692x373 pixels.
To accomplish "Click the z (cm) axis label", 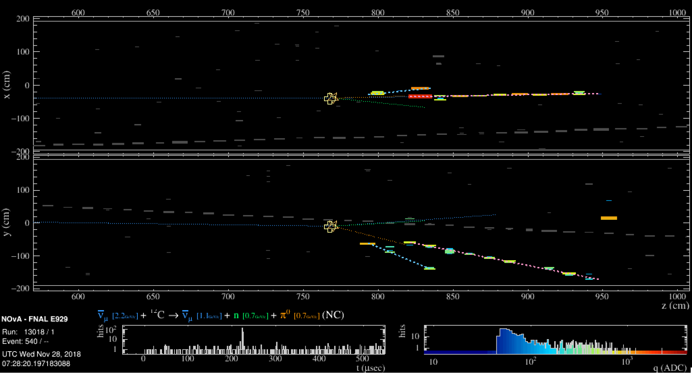I will click(674, 305).
